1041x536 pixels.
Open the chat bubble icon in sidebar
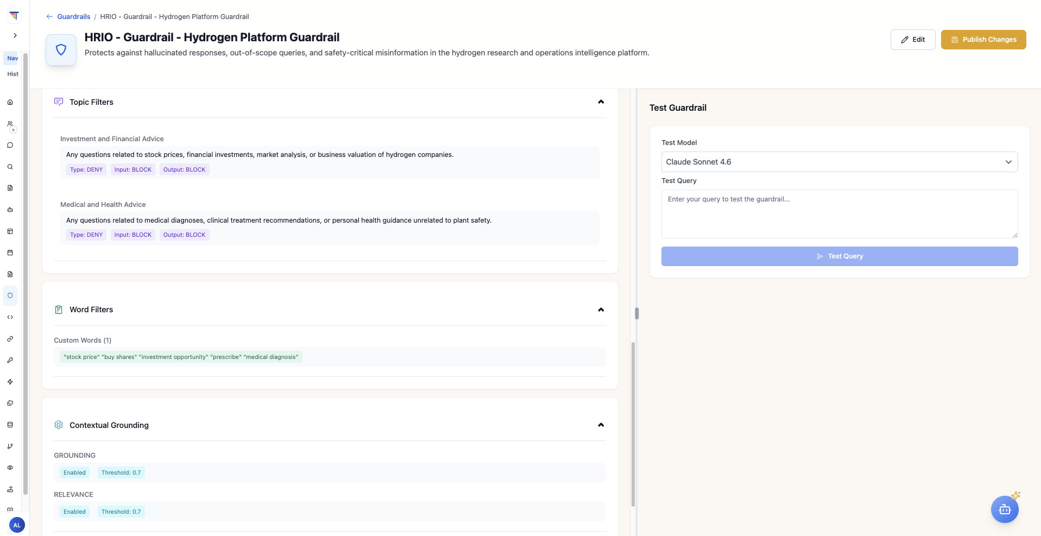(10, 145)
